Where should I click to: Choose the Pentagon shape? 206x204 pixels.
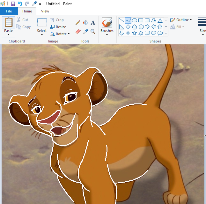click(134, 27)
